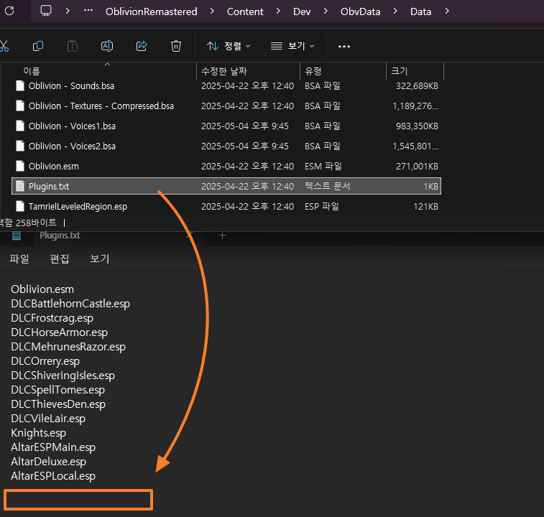Select the Plugins.txt Notepad tab
544x517 pixels.
tap(60, 236)
